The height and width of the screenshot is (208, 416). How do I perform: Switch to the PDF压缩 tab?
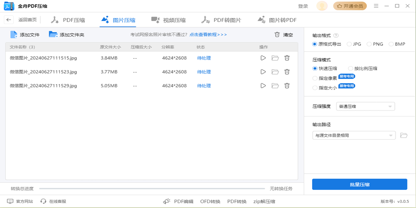tap(68, 20)
